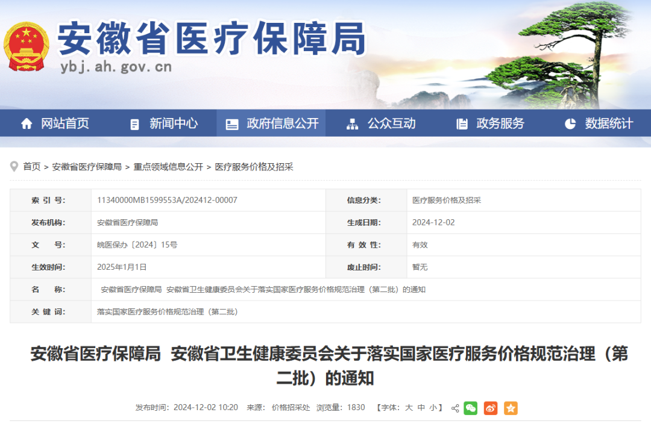Click the share icon below the title
651x427 pixels.
(x=455, y=408)
